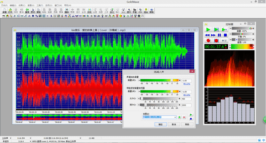This screenshot has width=266, height=143.
Task: Open the 文件(F) menu
Action: [4, 5]
